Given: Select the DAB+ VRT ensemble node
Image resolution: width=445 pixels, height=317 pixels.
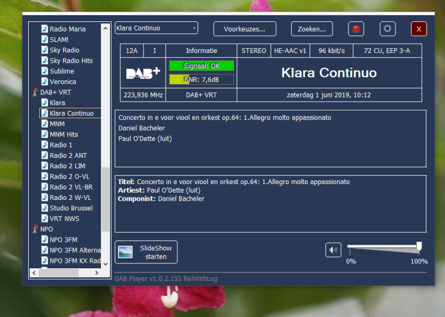Looking at the screenshot, I should (56, 92).
